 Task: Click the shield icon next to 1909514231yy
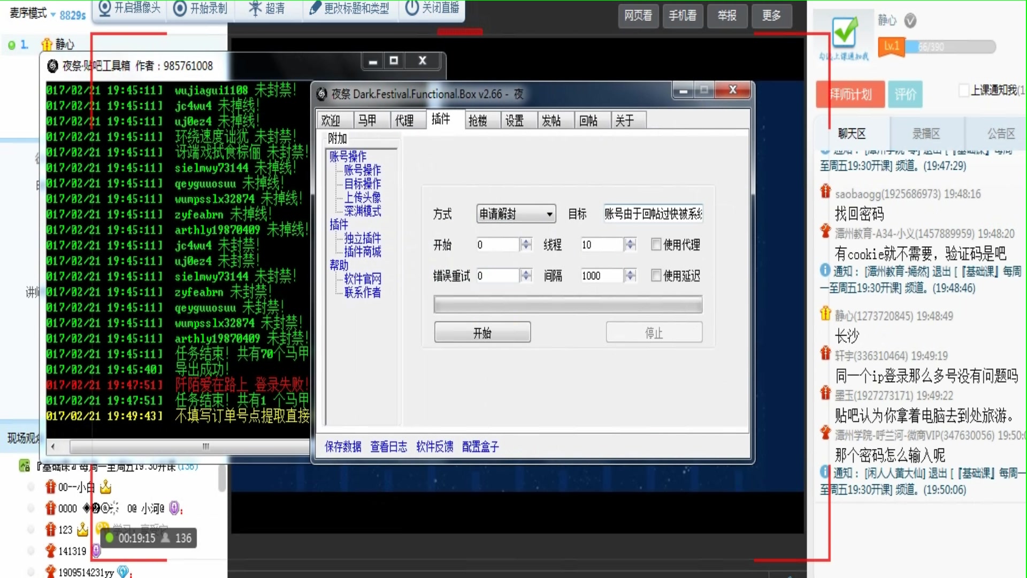[122, 572]
